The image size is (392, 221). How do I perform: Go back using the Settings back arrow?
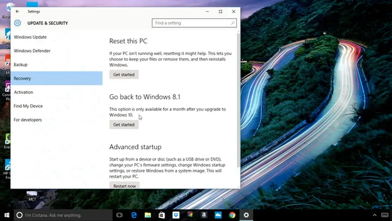pos(17,11)
